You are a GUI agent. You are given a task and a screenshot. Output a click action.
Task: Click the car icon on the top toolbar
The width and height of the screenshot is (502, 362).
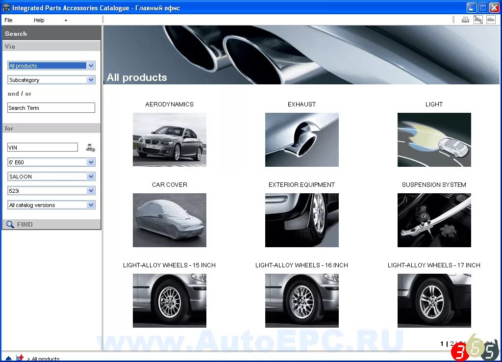pyautogui.click(x=490, y=19)
